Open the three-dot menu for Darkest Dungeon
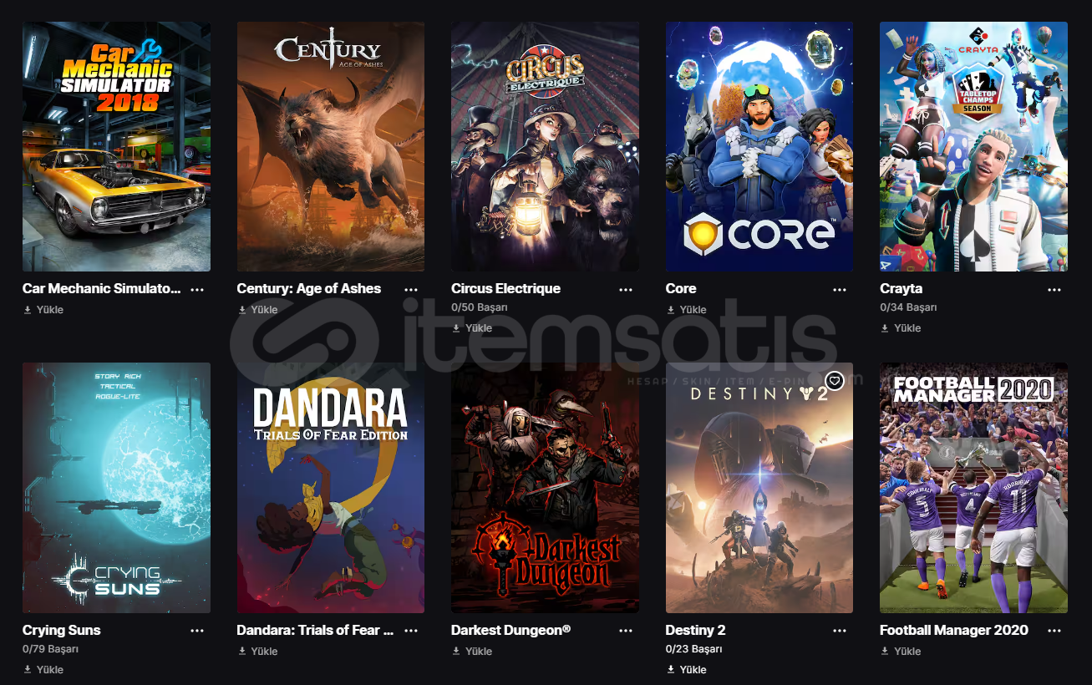 click(626, 631)
